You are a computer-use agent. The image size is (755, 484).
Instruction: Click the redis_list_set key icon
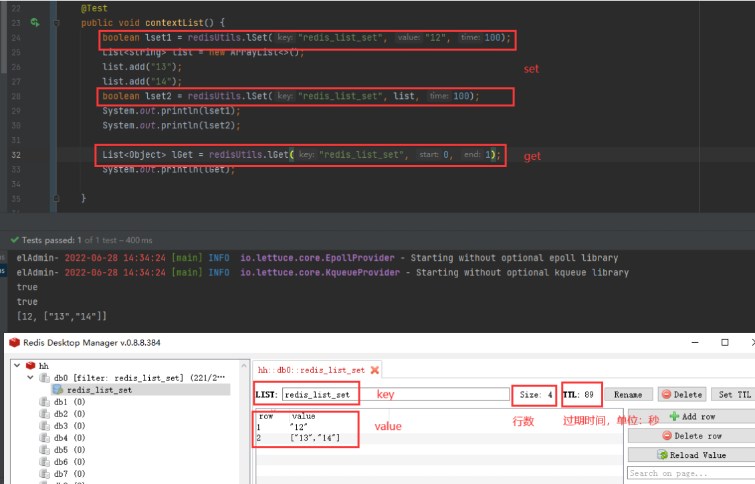58,389
